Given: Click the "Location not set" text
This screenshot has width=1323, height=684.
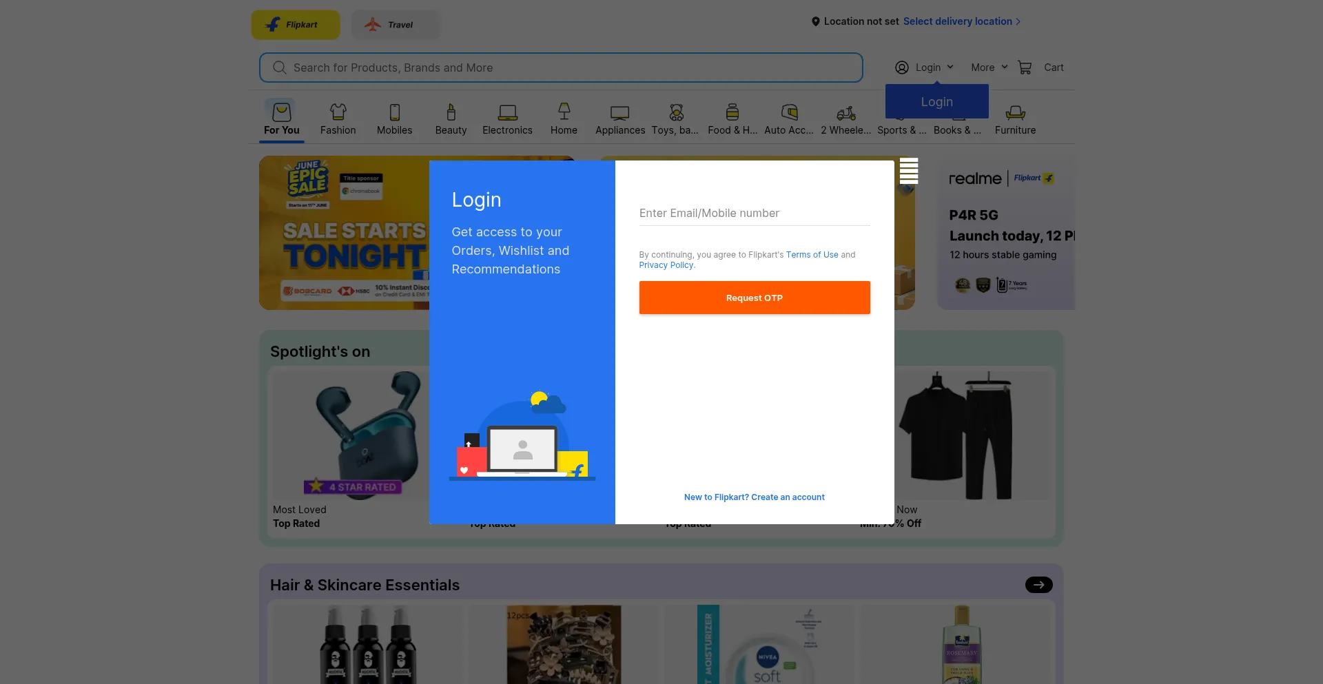Looking at the screenshot, I should coord(861,21).
